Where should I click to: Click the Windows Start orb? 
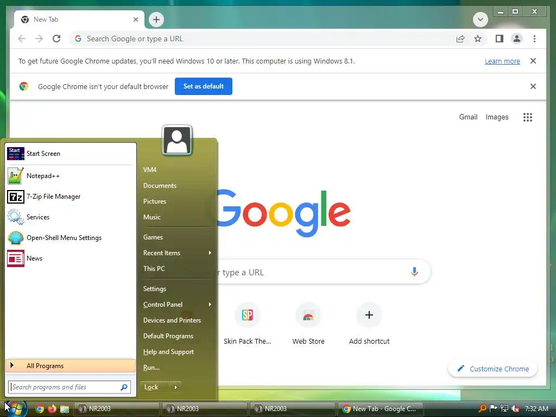pos(15,409)
